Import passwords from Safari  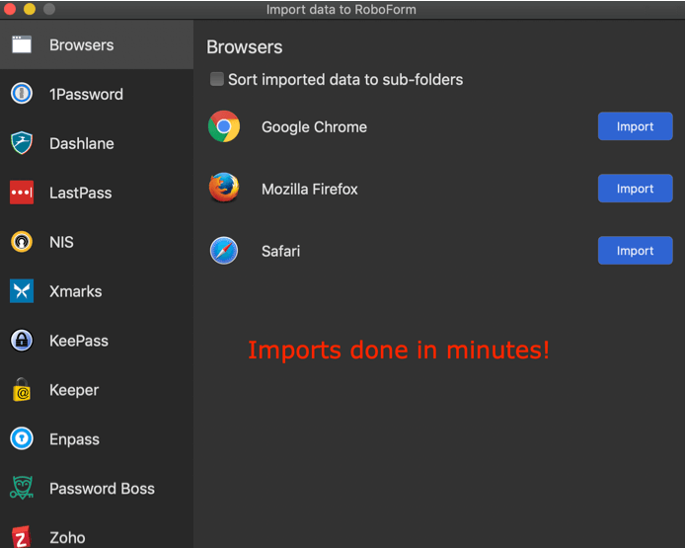pyautogui.click(x=635, y=251)
